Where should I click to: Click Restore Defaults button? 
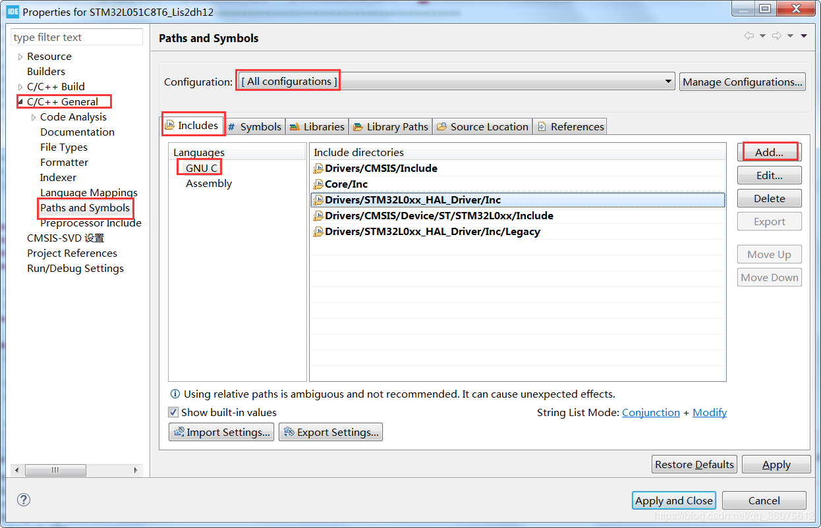694,464
